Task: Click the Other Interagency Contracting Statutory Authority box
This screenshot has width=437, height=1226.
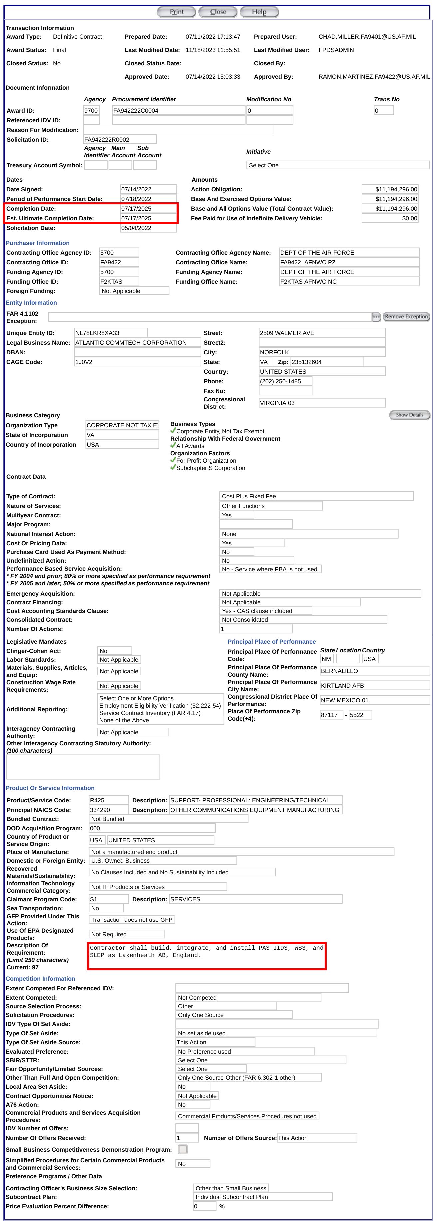Action: point(83,767)
